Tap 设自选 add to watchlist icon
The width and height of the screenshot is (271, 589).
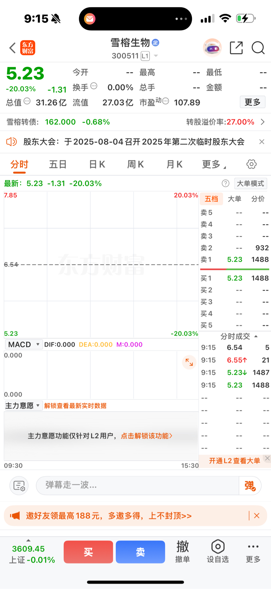(218, 552)
